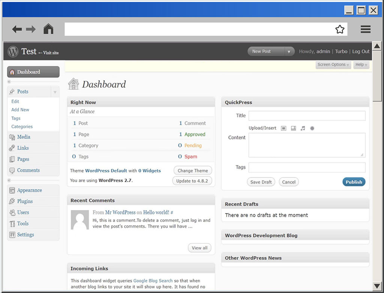Insert media via the star-burst icon
The height and width of the screenshot is (293, 384).
click(x=312, y=128)
